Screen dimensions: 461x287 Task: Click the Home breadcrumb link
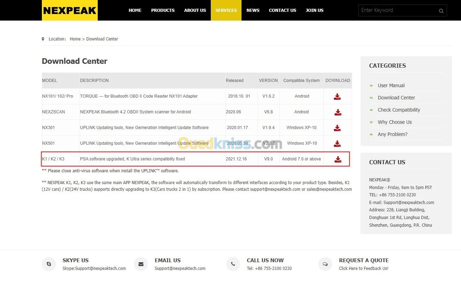(x=75, y=39)
